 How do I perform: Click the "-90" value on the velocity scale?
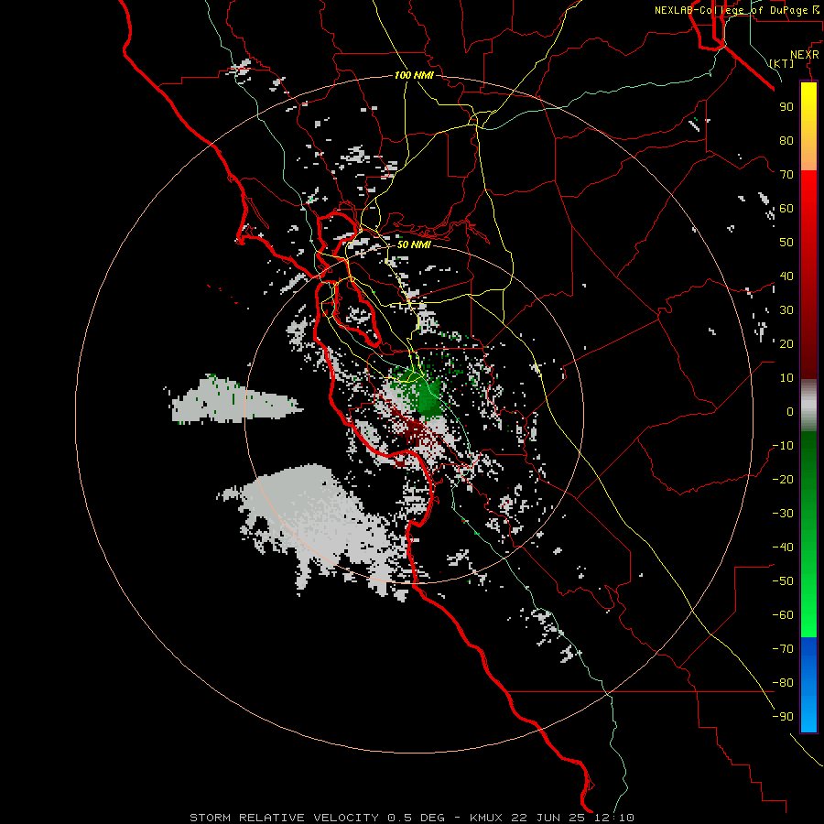click(x=783, y=716)
